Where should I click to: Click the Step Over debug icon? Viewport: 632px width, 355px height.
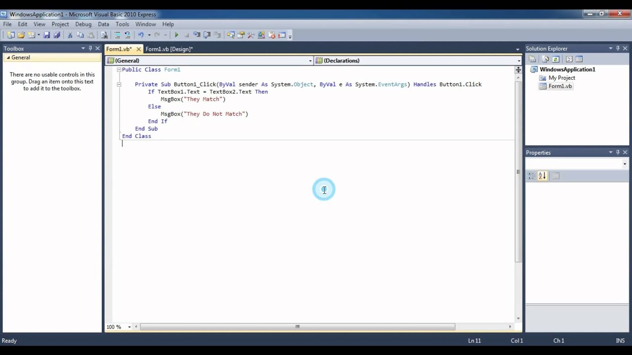(207, 35)
